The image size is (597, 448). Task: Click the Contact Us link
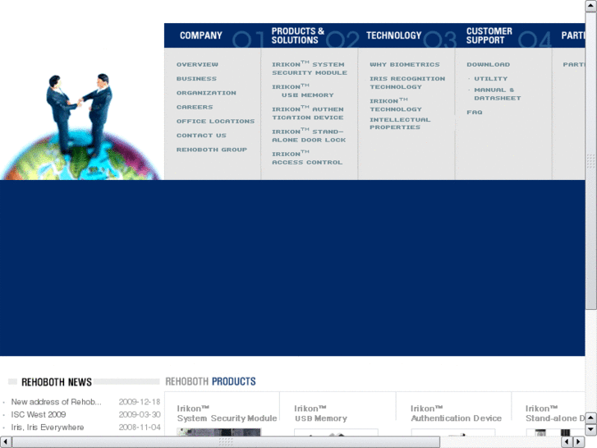[201, 136]
